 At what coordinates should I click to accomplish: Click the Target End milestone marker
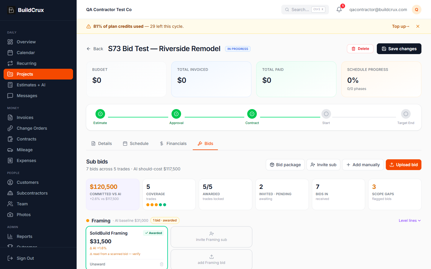click(x=406, y=114)
